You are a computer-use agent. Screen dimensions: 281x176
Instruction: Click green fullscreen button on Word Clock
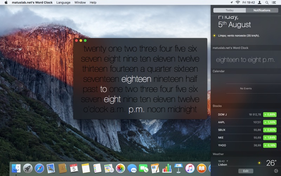[x=85, y=40]
